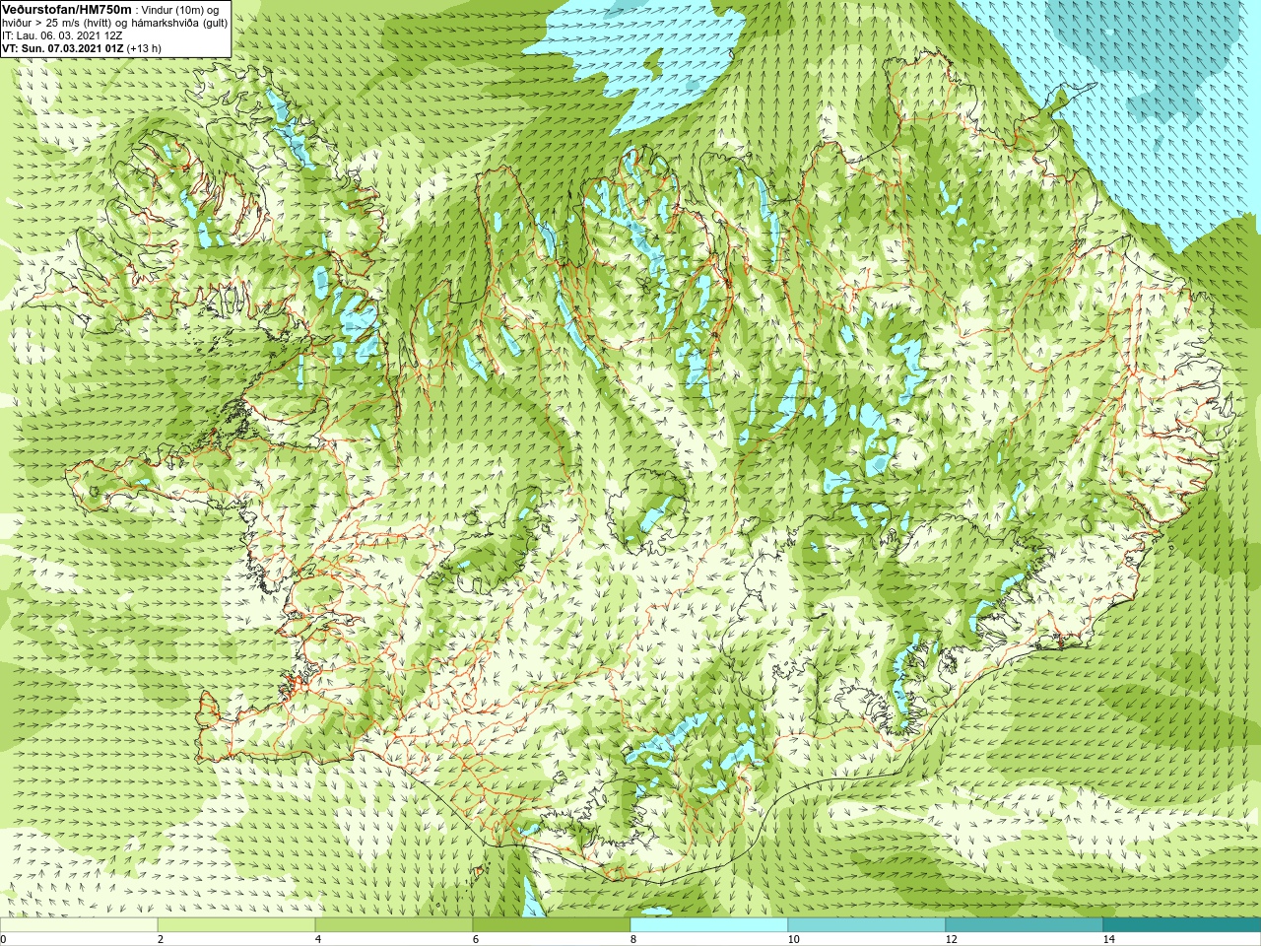
Task: Click the 'Vindur (10m) og' label
Action: point(180,10)
